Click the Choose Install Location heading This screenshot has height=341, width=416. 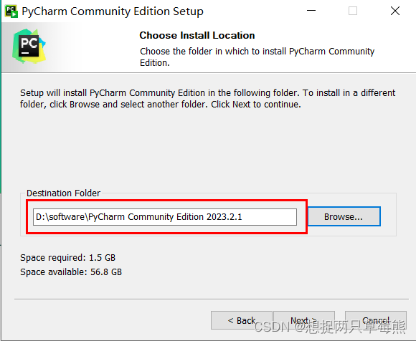pyautogui.click(x=197, y=35)
